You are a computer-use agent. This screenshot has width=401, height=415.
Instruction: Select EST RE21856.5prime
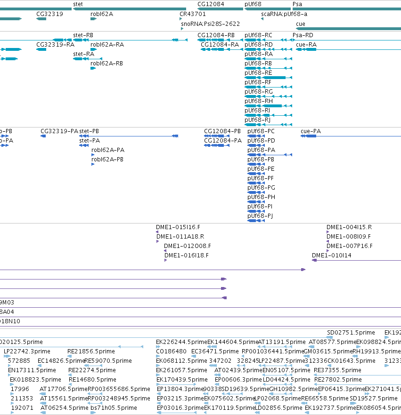[91, 351]
